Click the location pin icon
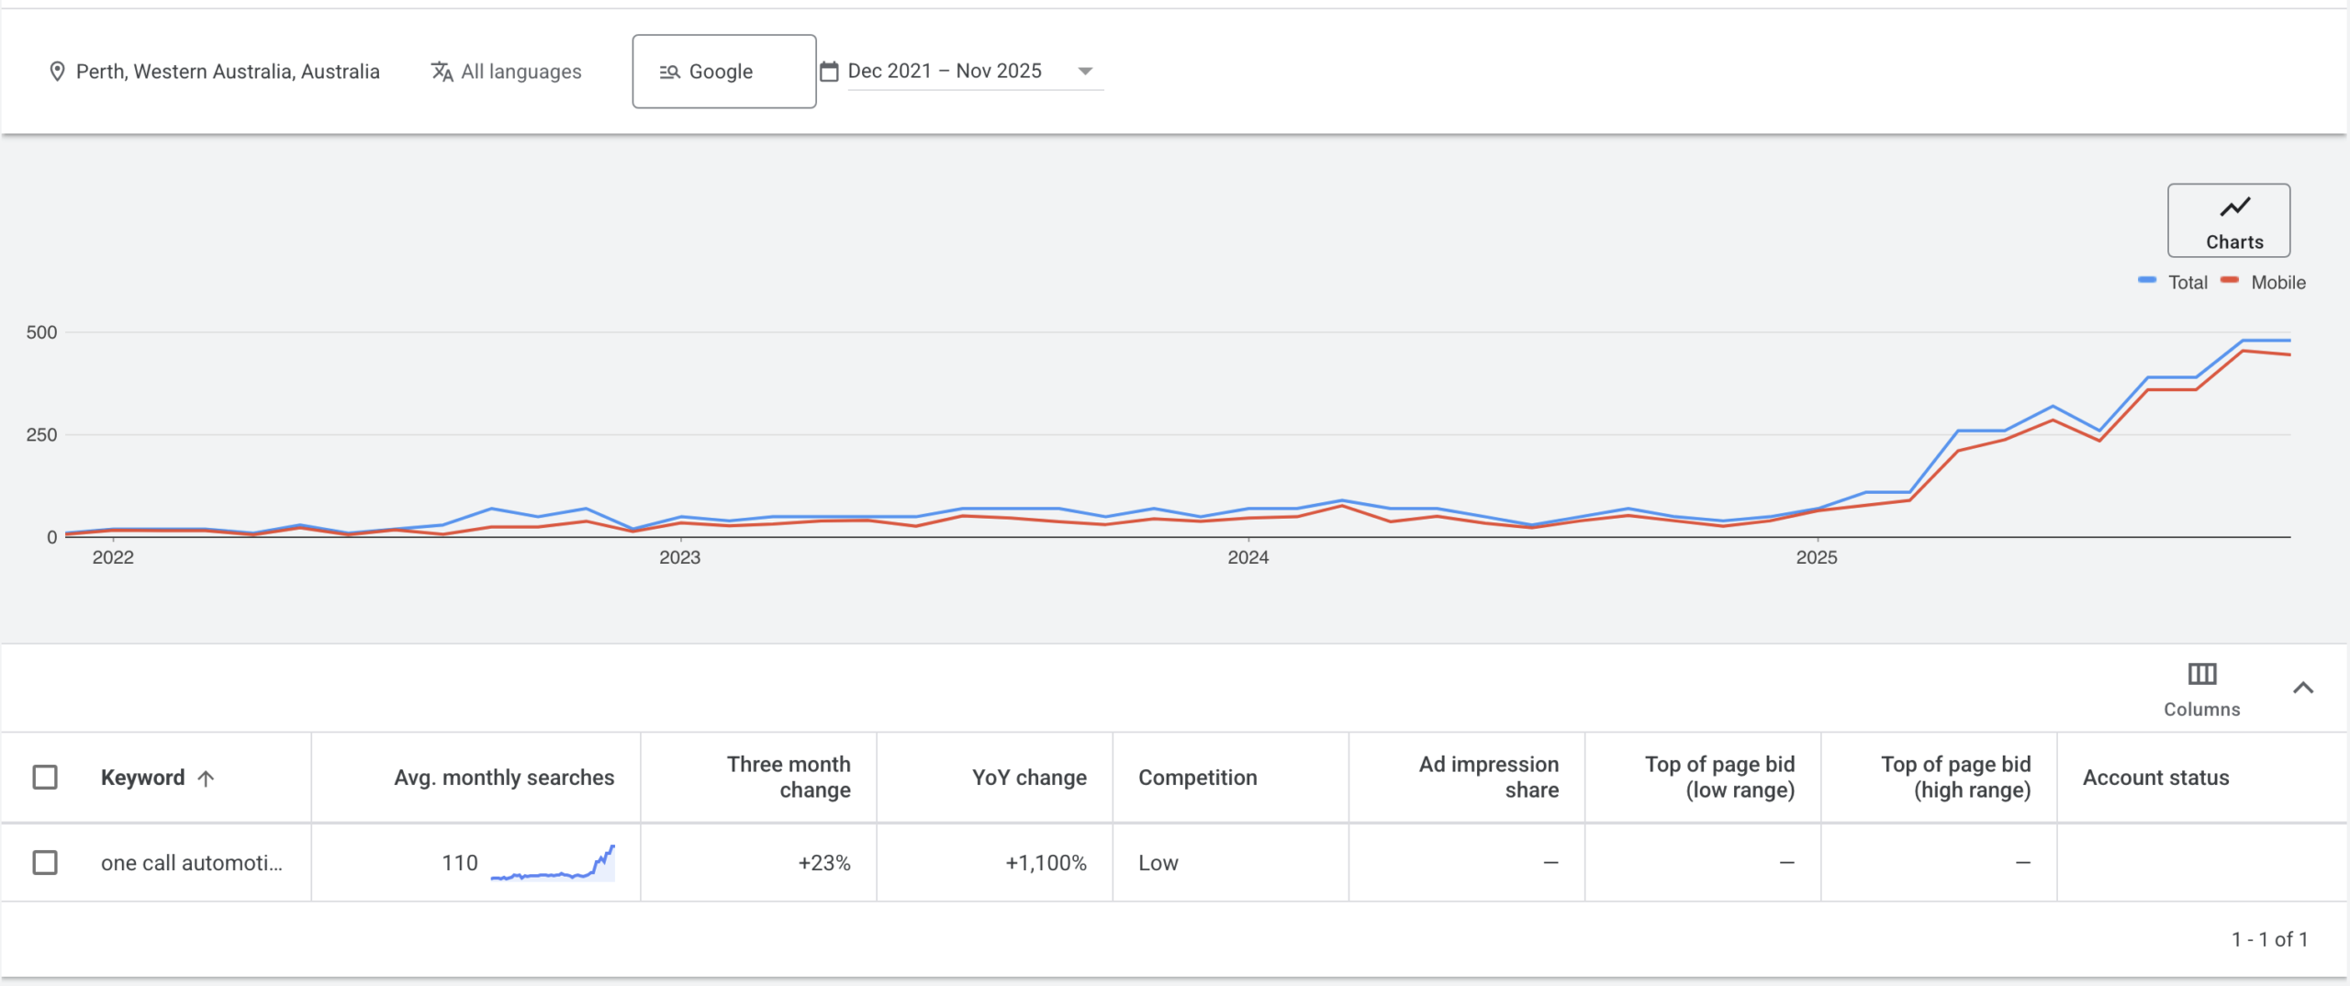 pyautogui.click(x=57, y=72)
